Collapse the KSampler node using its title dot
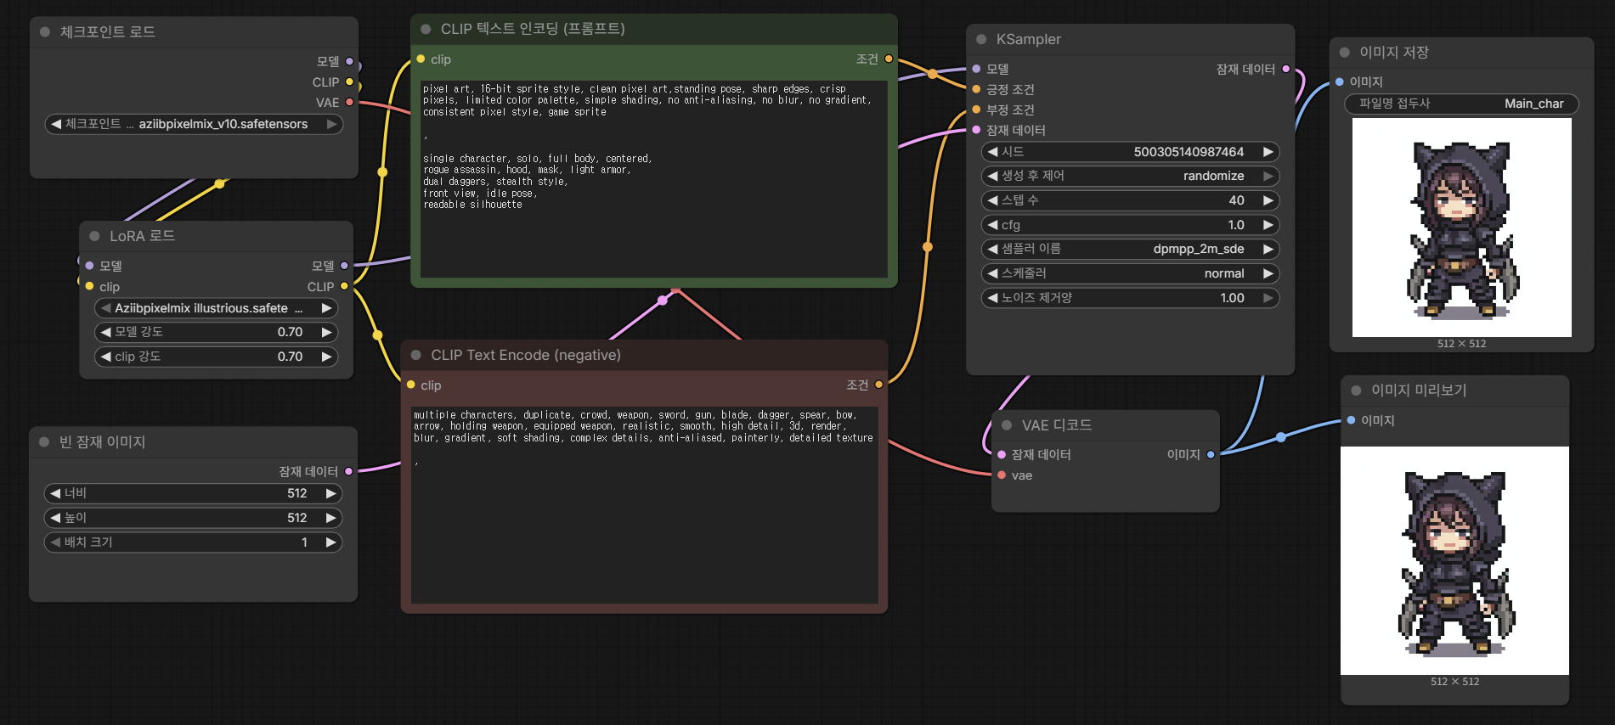1615x725 pixels. pos(981,39)
